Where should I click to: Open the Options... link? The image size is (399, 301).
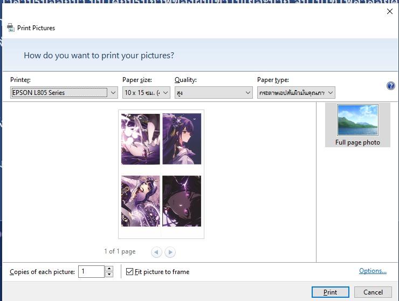(373, 271)
